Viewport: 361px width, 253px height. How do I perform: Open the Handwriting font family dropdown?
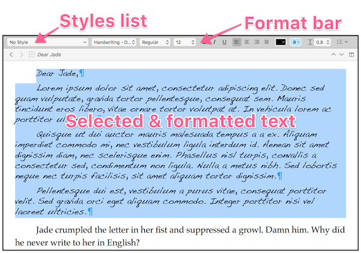tap(114, 42)
